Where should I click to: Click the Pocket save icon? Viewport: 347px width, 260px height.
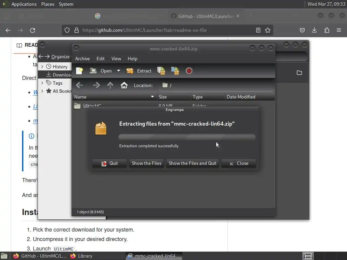click(302, 30)
